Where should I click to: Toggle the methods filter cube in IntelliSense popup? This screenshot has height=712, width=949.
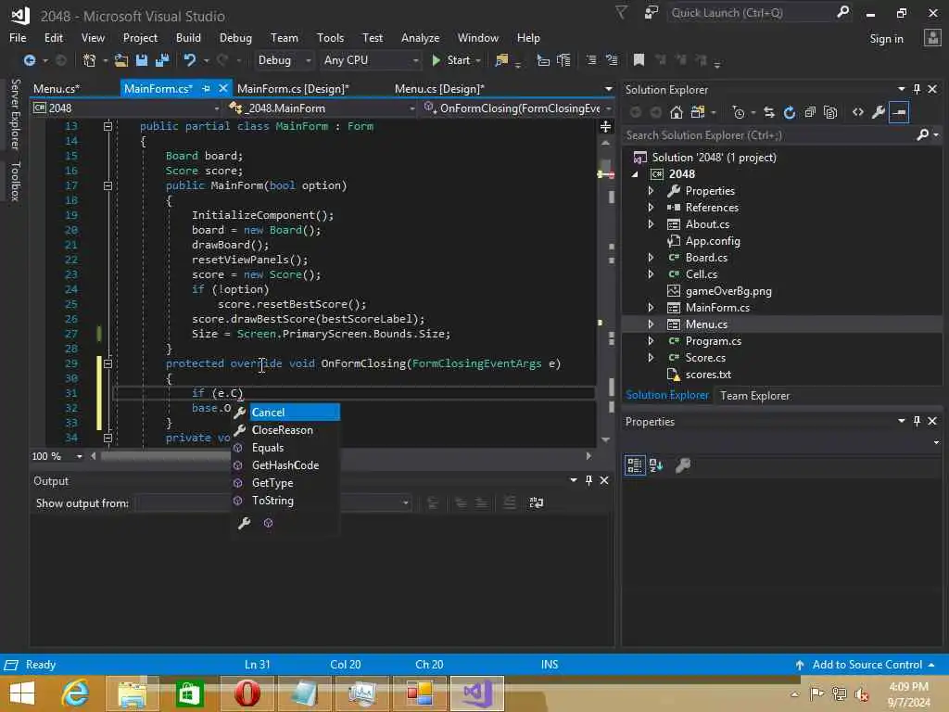(x=268, y=523)
